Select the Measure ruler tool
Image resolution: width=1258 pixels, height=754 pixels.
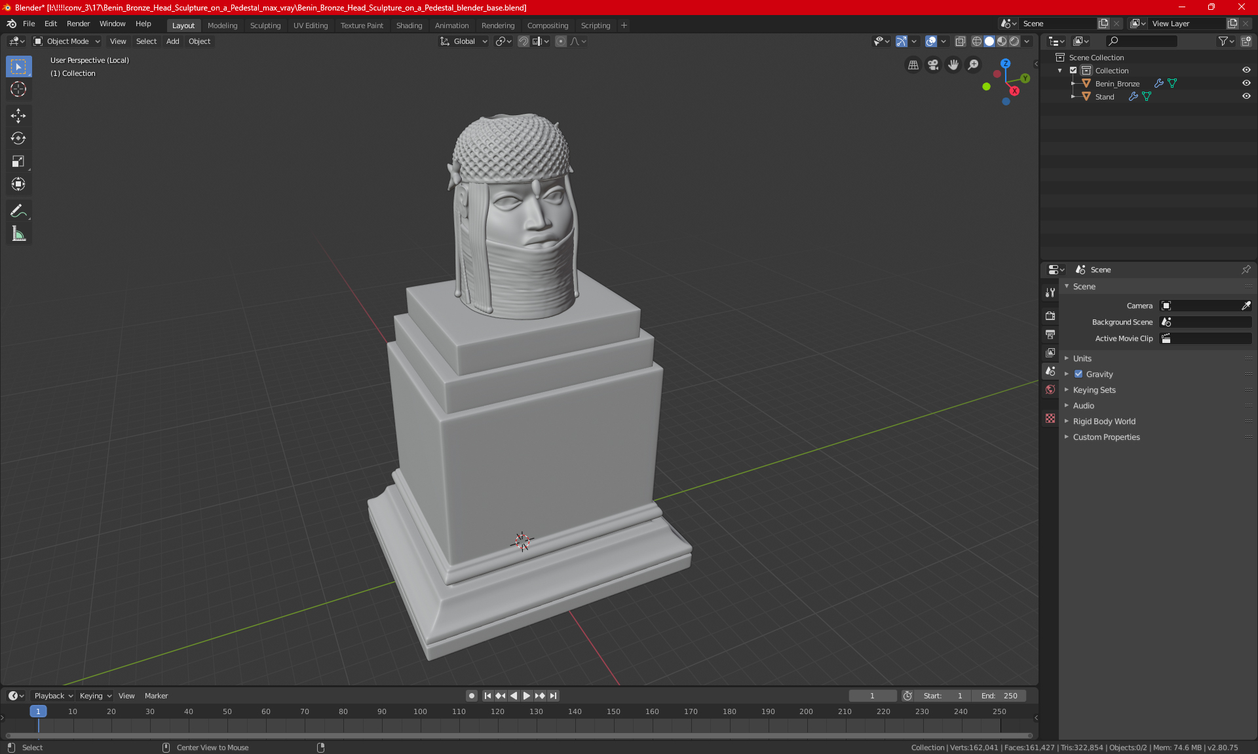click(x=18, y=234)
